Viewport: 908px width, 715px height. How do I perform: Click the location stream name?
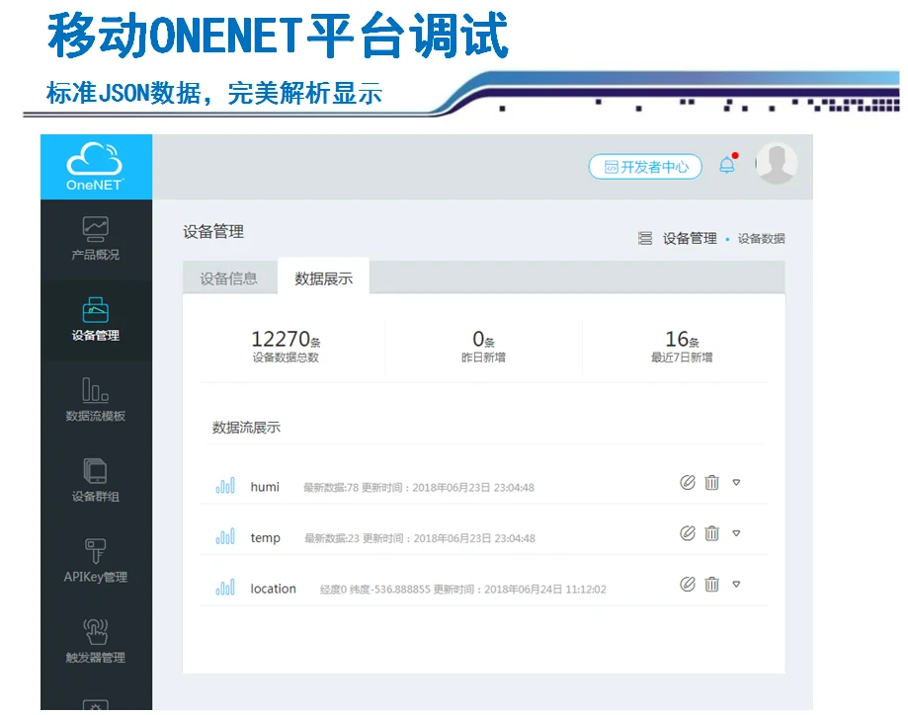point(273,589)
